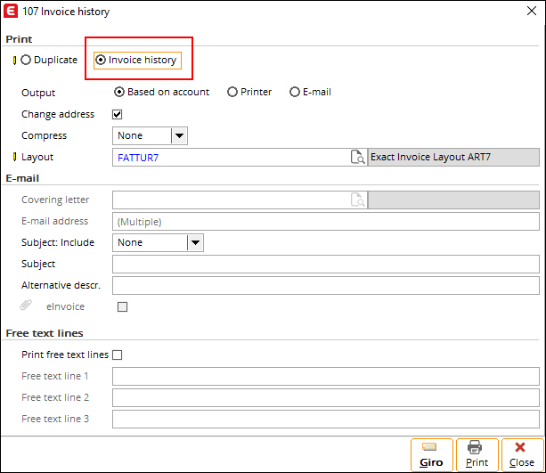Click into the Subject text field

pos(326,265)
